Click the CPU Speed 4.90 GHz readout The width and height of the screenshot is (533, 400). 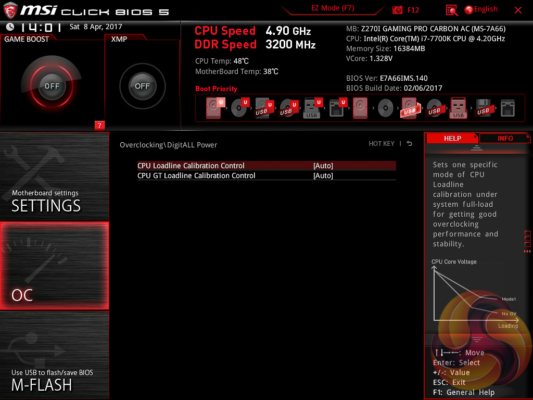coord(252,31)
